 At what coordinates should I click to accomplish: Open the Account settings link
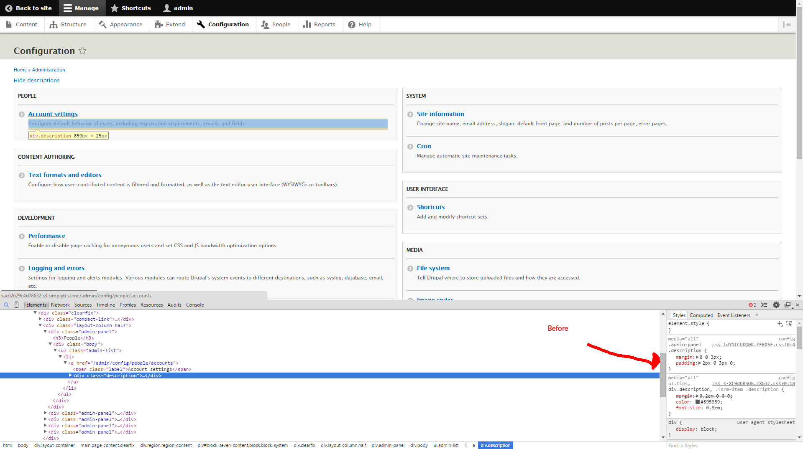point(53,114)
